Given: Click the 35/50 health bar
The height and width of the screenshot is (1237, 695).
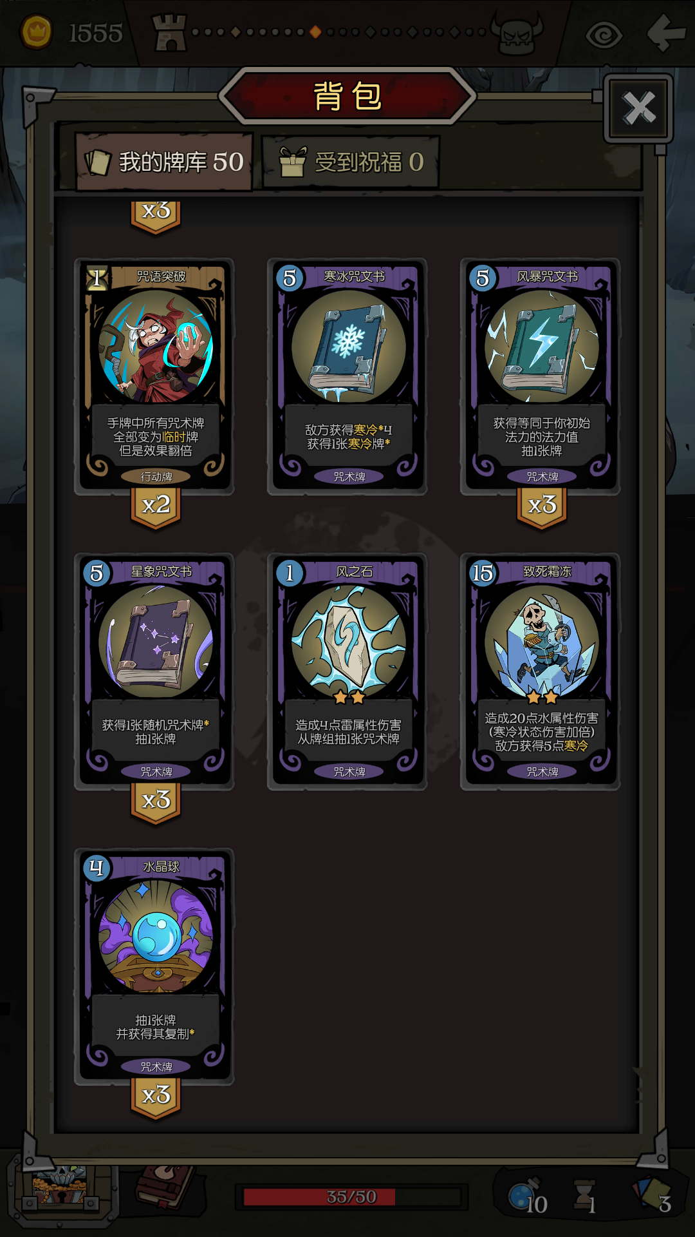Looking at the screenshot, I should click(x=351, y=1197).
